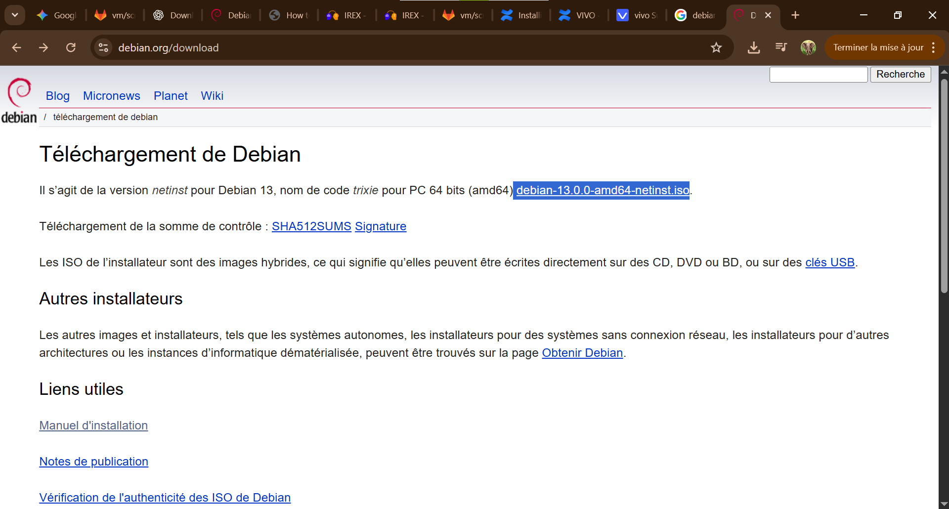Open Notes de publication link

click(93, 462)
